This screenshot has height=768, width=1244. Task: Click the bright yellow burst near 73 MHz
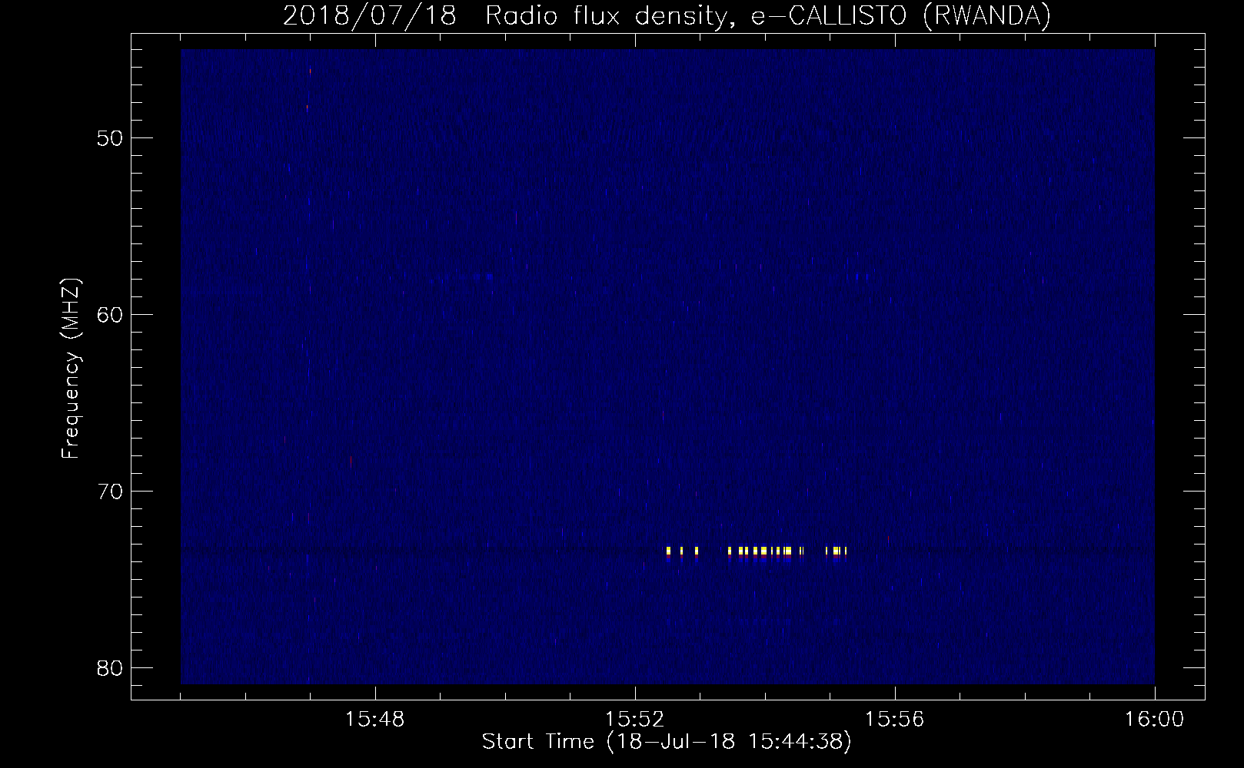tap(757, 551)
